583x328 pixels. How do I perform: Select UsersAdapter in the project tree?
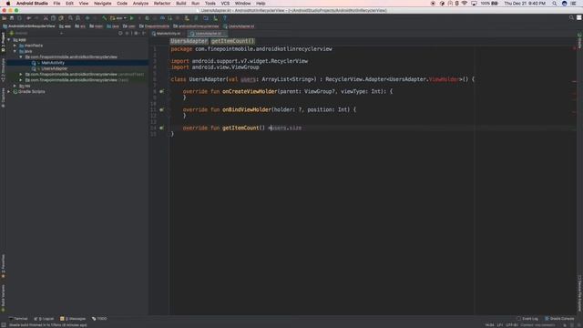[x=54, y=68]
